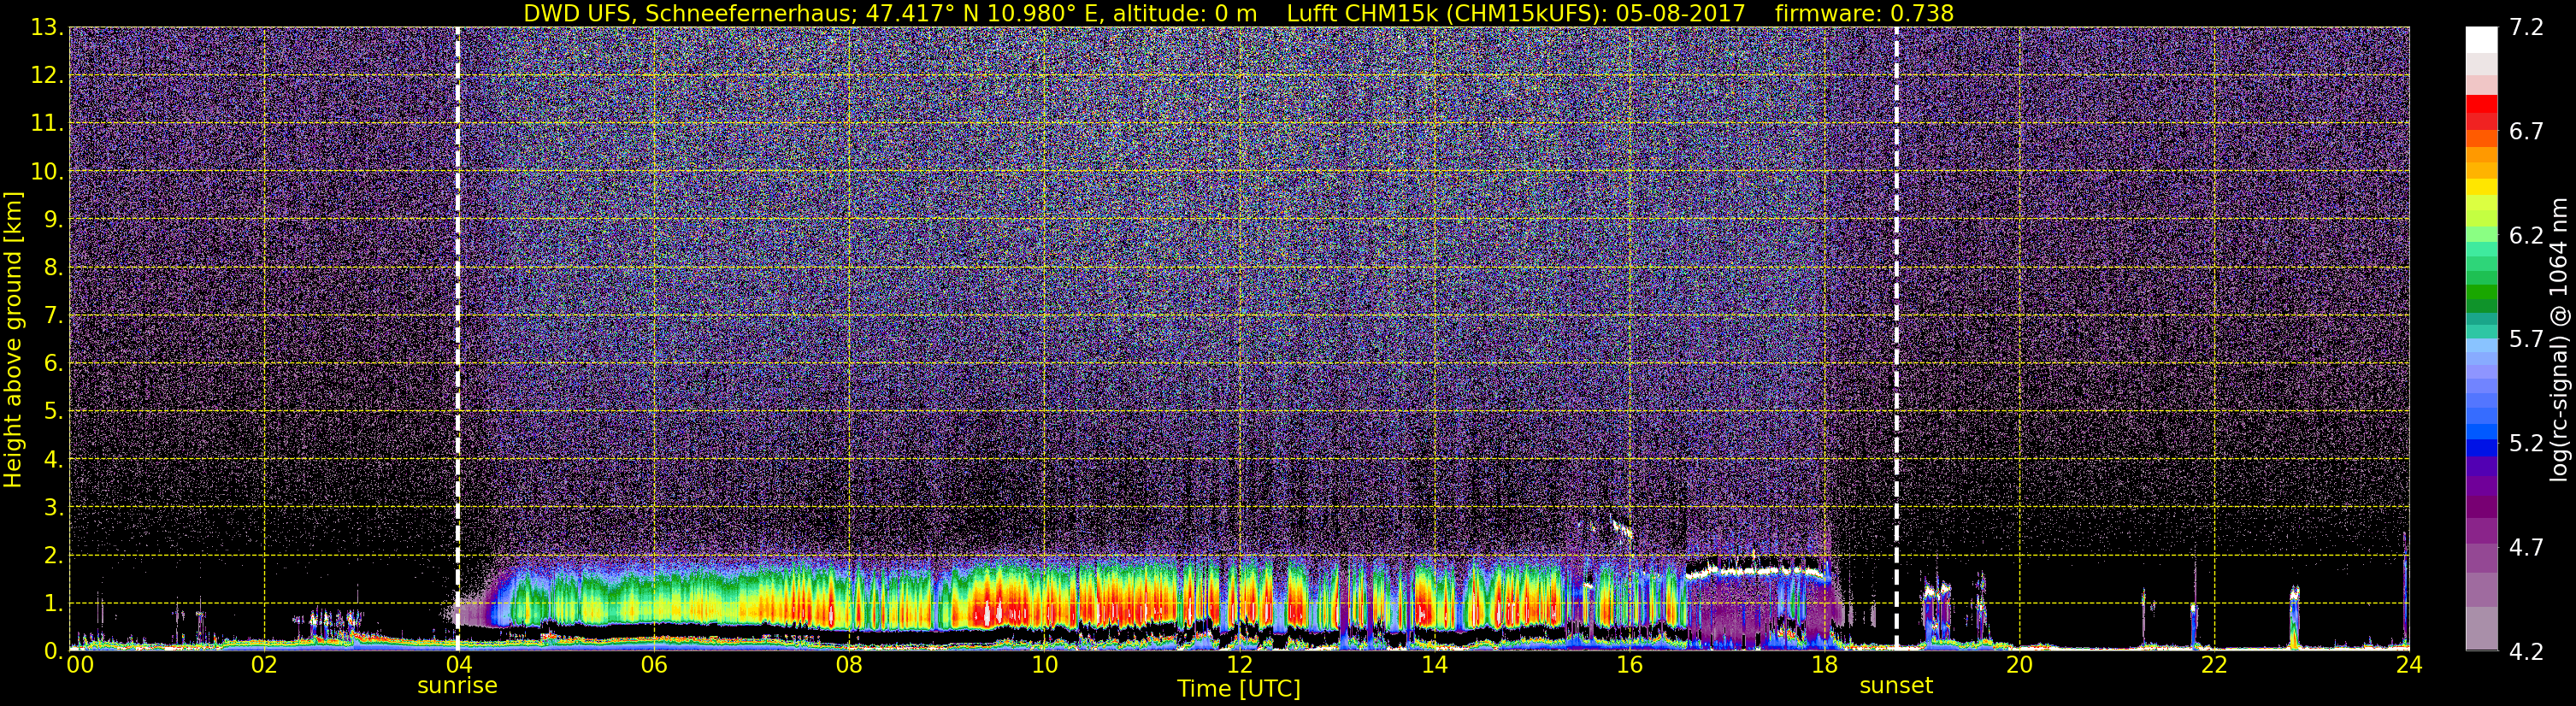Click the white cloud layer near 17 UTC
The height and width of the screenshot is (706, 2576).
(x=1756, y=572)
